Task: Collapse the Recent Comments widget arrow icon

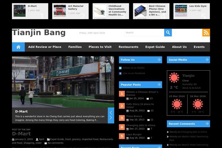Action: (x=207, y=124)
